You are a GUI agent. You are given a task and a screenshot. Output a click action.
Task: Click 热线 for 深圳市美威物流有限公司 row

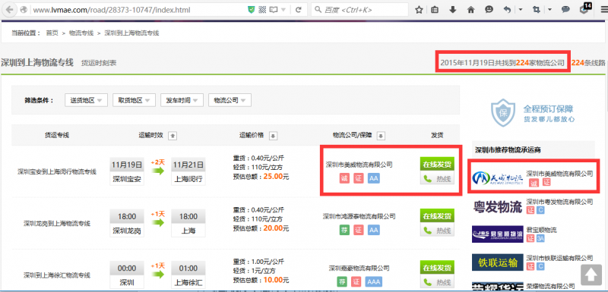pos(437,179)
